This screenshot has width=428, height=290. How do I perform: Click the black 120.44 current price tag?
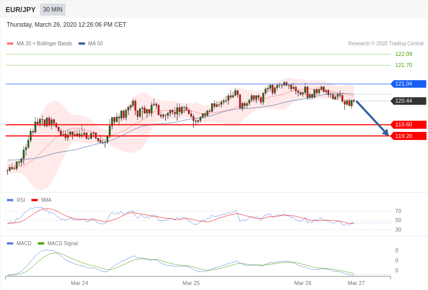(409, 101)
